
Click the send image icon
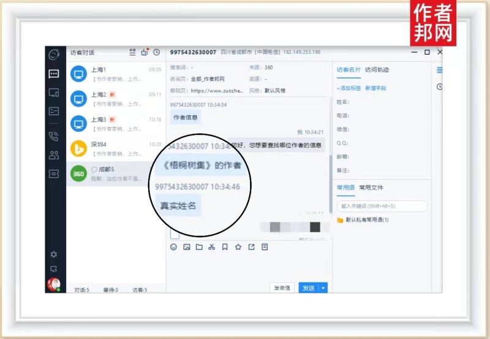click(187, 247)
